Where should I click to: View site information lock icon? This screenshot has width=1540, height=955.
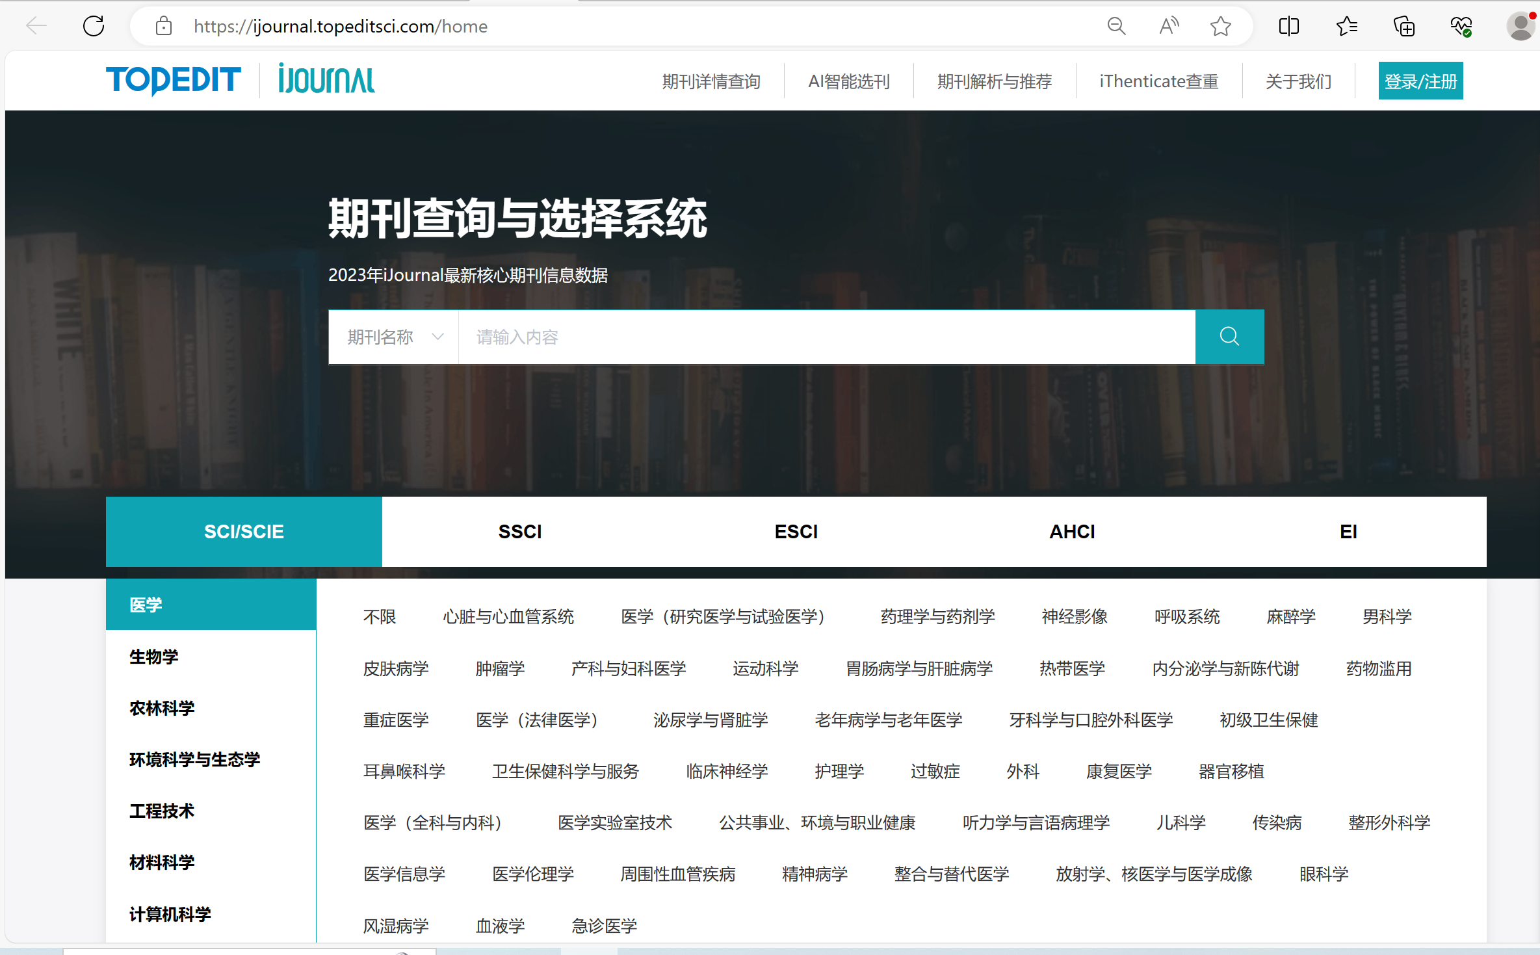[164, 26]
